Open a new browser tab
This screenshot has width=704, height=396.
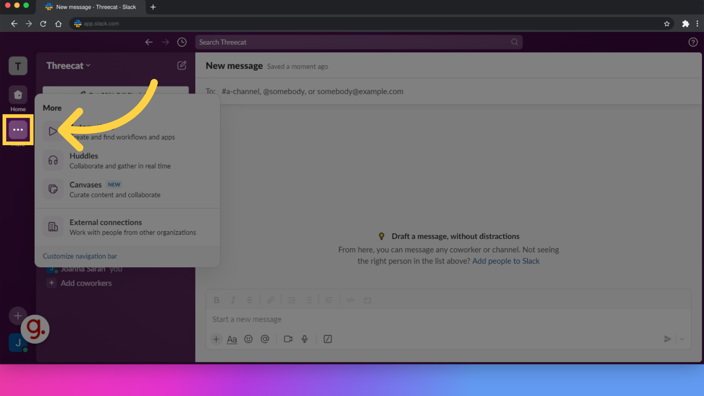click(153, 7)
